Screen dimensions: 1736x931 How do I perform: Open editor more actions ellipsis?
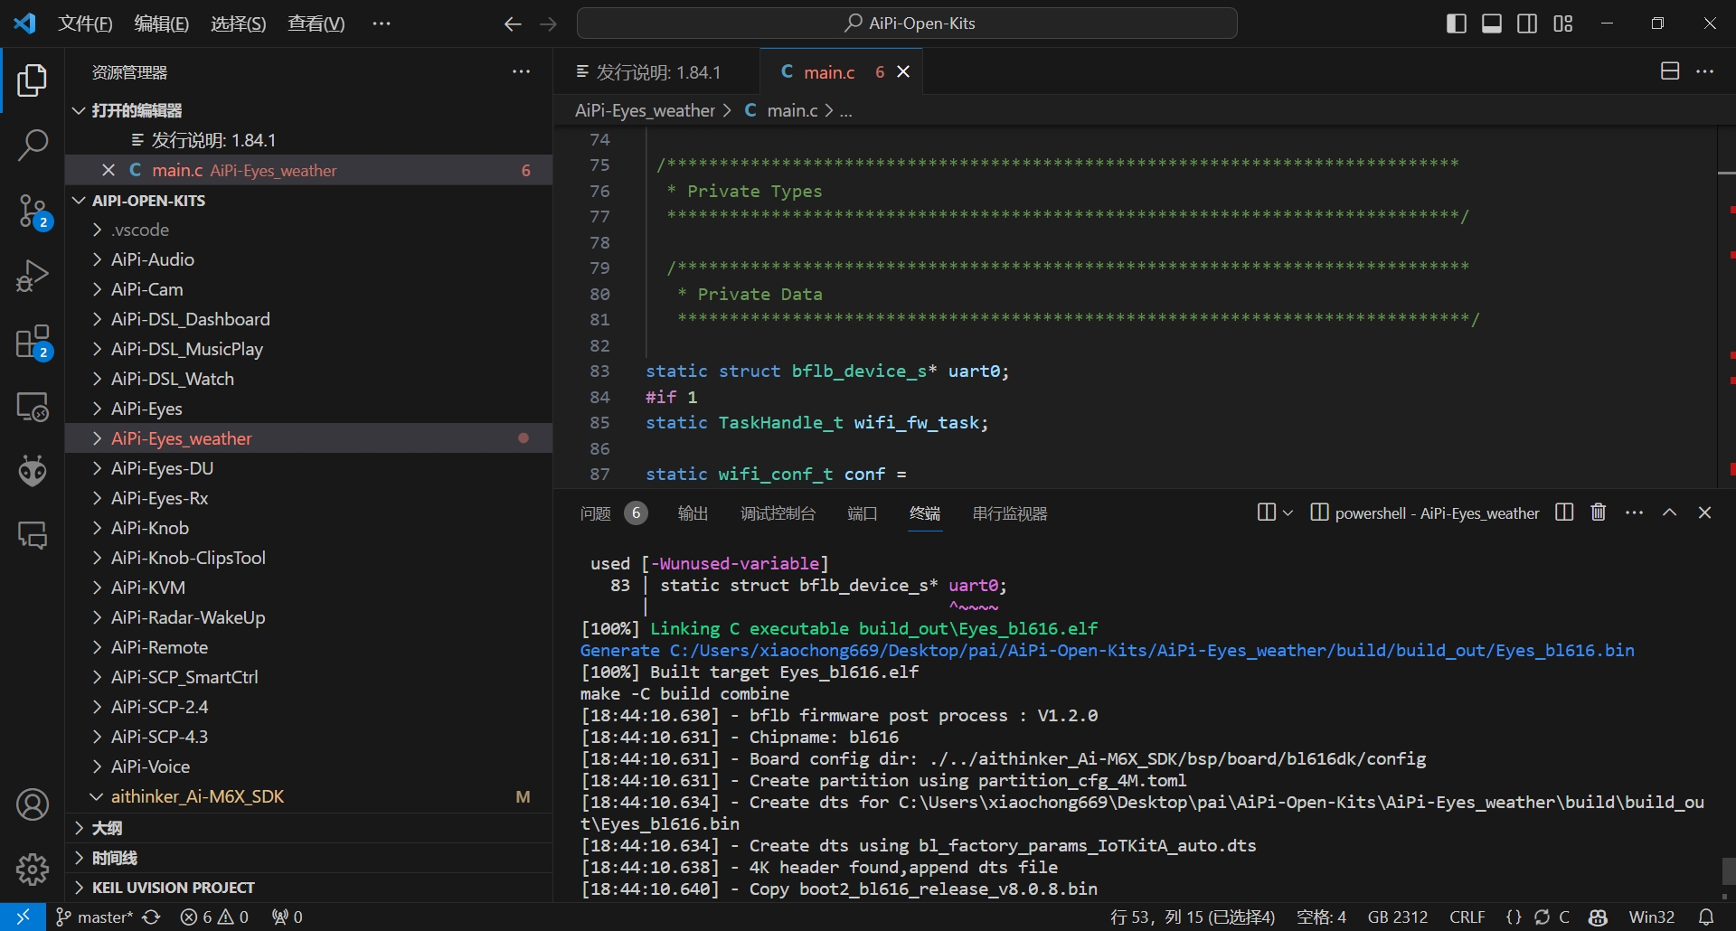pos(1705,71)
